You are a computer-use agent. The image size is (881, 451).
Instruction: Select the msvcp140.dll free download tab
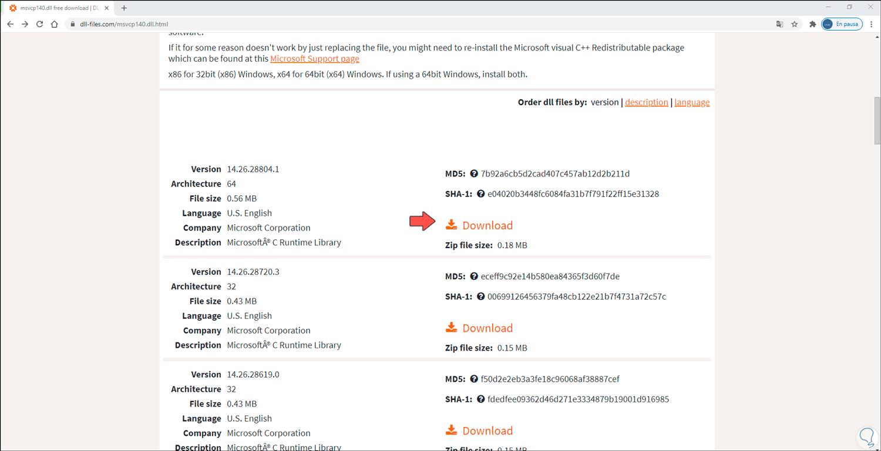click(x=59, y=8)
